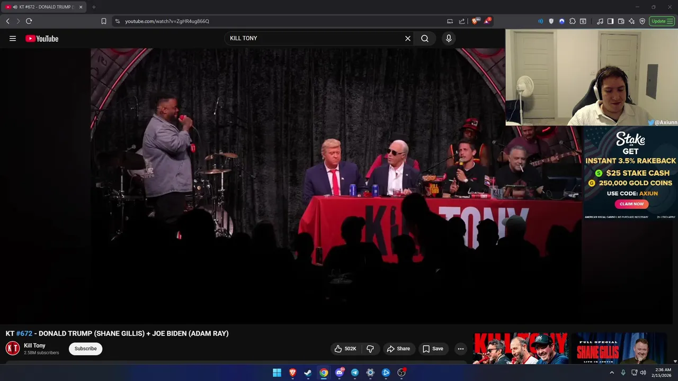Follow the #672 hashtag link

24,333
